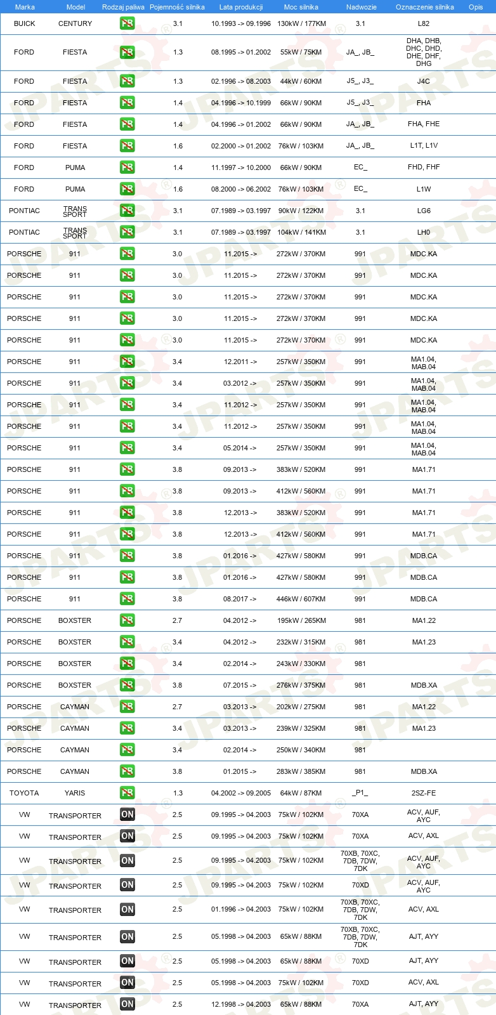
Task: Select the TOYOTA cell
Action: tap(24, 793)
